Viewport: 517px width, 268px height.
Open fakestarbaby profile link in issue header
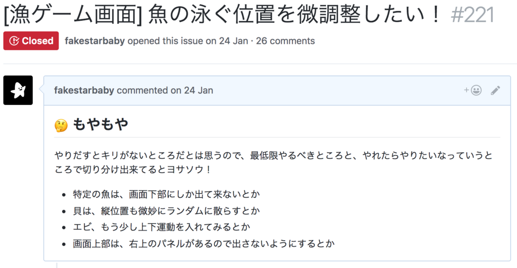click(x=94, y=41)
